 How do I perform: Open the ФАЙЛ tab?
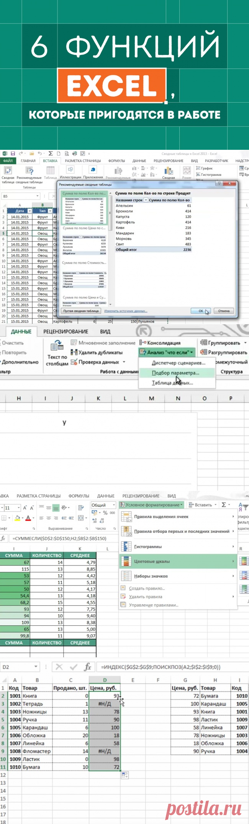[8, 161]
